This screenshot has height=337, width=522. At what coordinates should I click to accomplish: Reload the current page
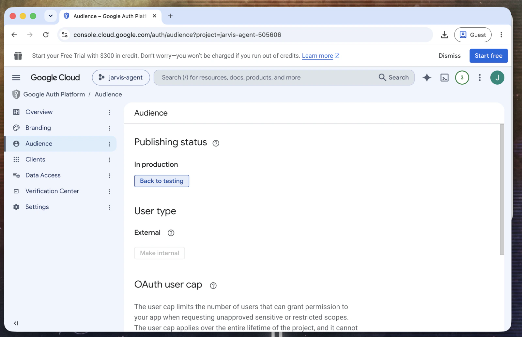click(x=46, y=35)
